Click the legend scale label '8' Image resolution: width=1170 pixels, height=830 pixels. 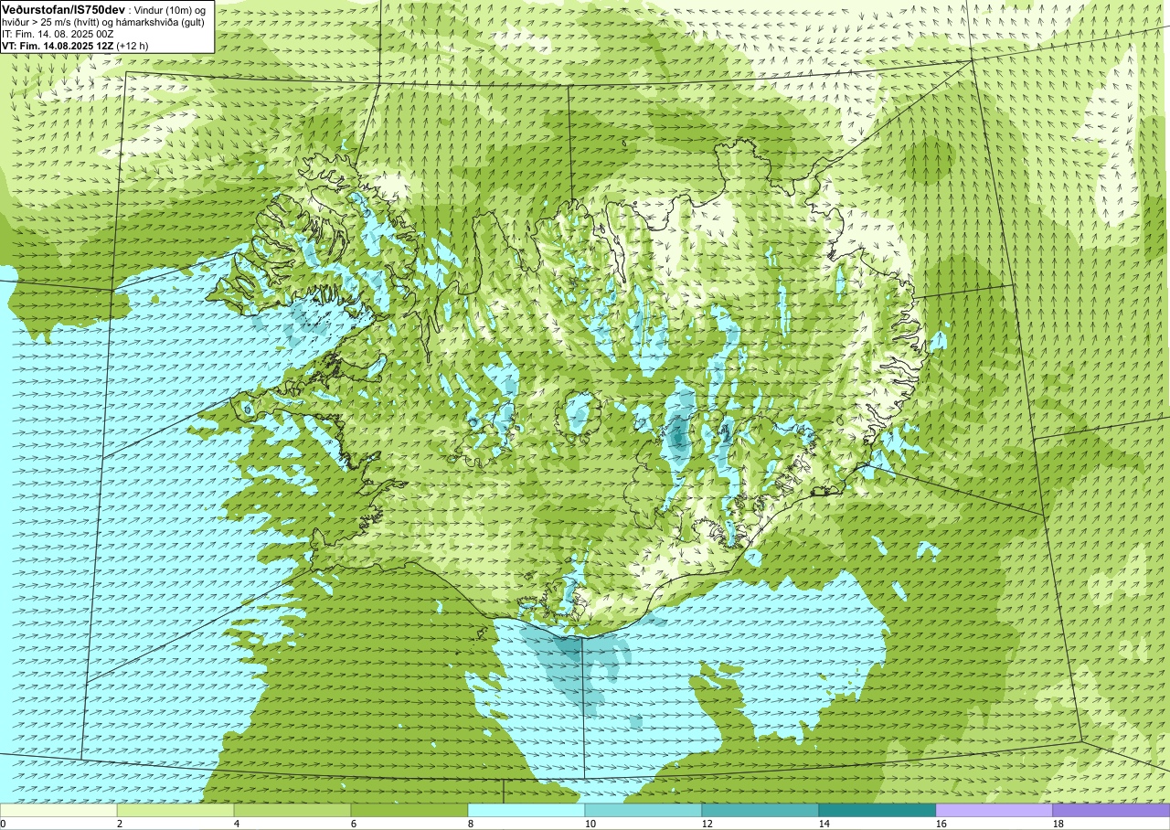point(471,824)
